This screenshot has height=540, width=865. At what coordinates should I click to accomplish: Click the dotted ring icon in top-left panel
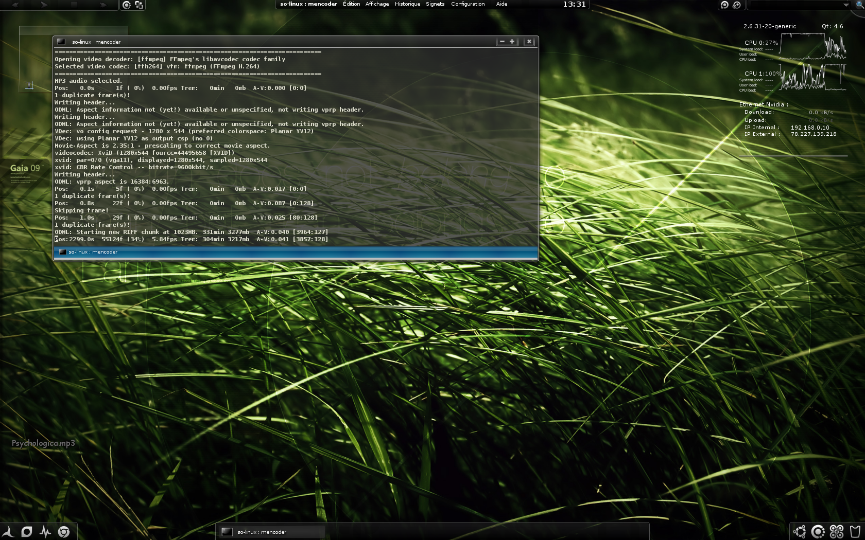[x=127, y=5]
